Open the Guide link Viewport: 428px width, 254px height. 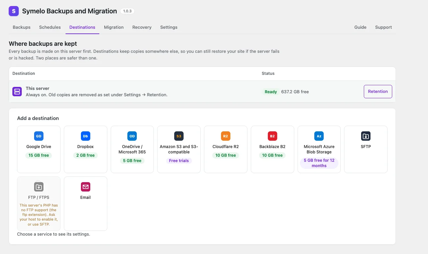click(x=360, y=27)
